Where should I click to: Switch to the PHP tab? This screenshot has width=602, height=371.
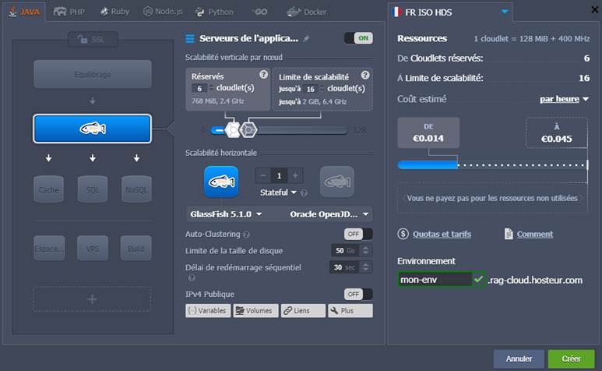point(69,12)
